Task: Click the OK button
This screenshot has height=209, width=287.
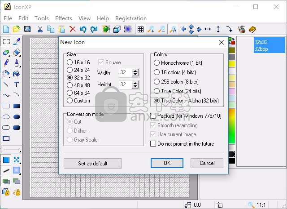Action: (x=167, y=163)
